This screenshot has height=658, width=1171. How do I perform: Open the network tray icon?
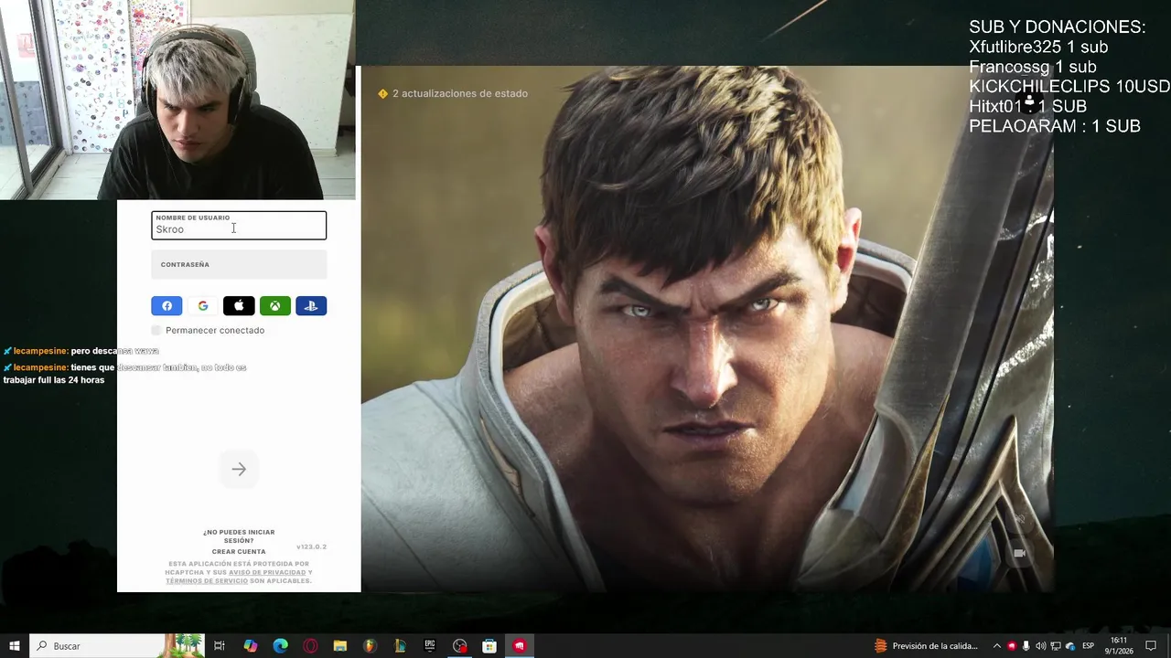[x=1056, y=646]
